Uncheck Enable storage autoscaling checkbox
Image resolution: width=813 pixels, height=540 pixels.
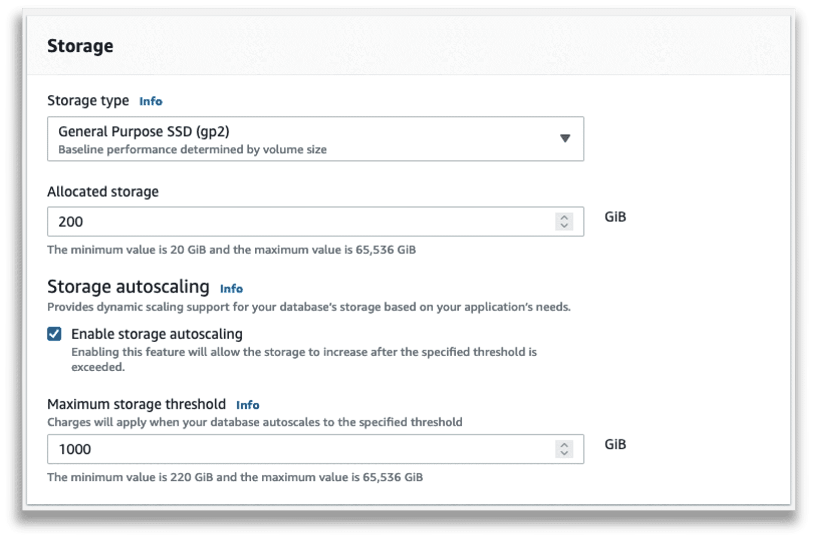pos(54,334)
